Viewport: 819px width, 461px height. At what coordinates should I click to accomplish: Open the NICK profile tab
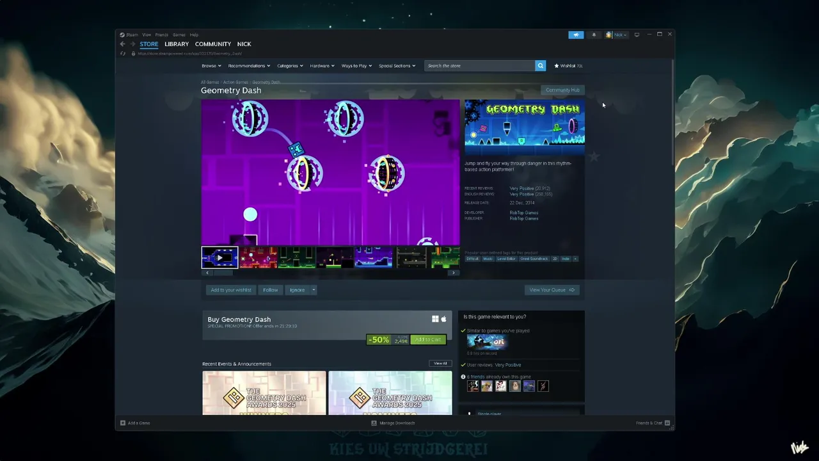pos(244,44)
